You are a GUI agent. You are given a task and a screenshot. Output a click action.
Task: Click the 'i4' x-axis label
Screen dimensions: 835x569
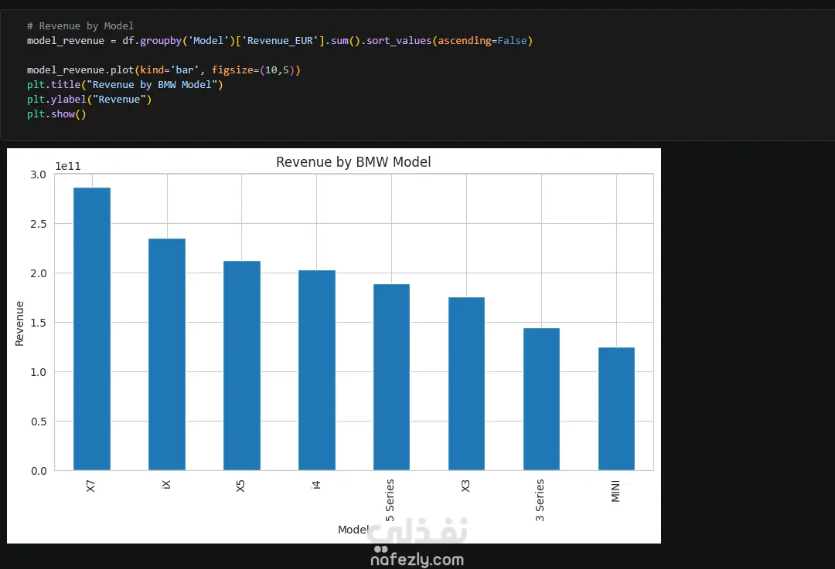pyautogui.click(x=315, y=484)
